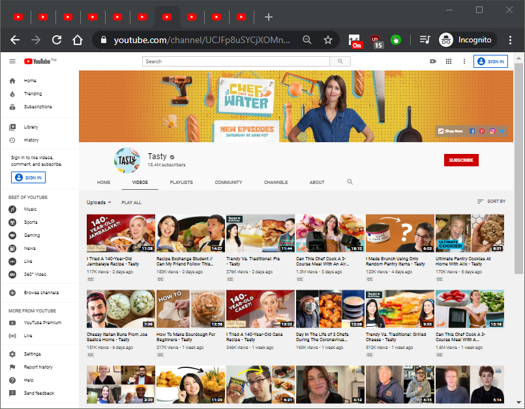Open the media control playlist icon
525x409 pixels.
tap(425, 40)
